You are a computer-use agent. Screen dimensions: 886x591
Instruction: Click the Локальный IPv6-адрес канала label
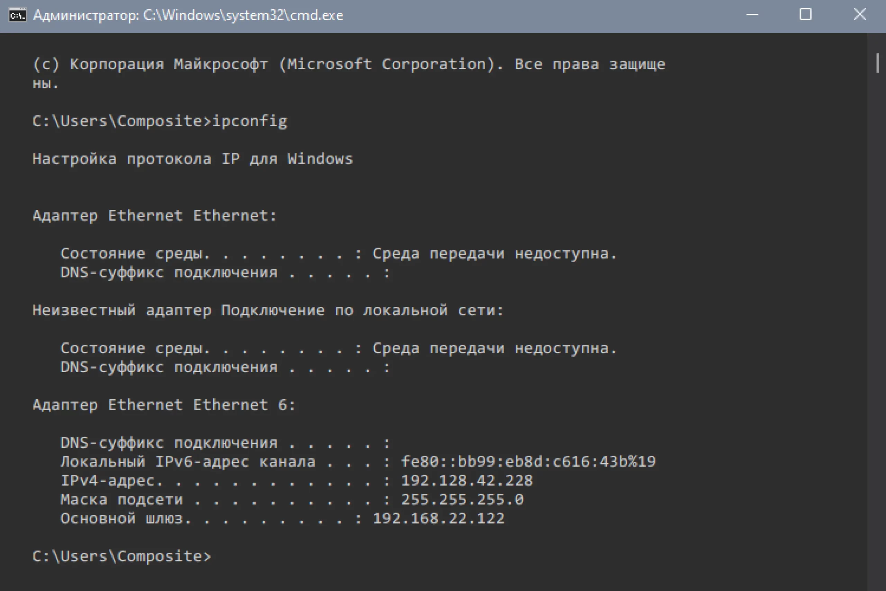click(x=188, y=462)
